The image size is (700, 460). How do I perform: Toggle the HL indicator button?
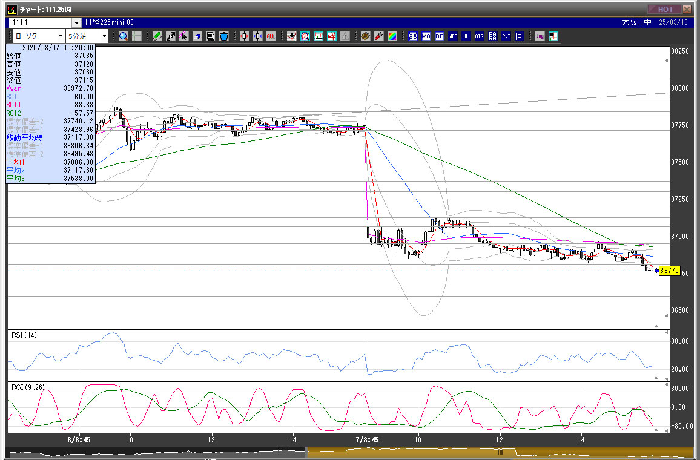tap(466, 36)
